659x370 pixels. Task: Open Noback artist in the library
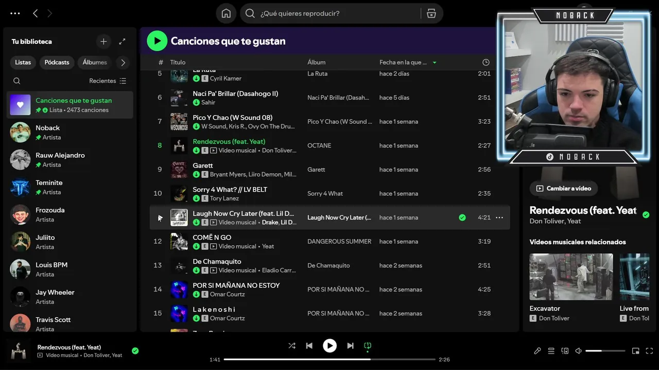(70, 132)
